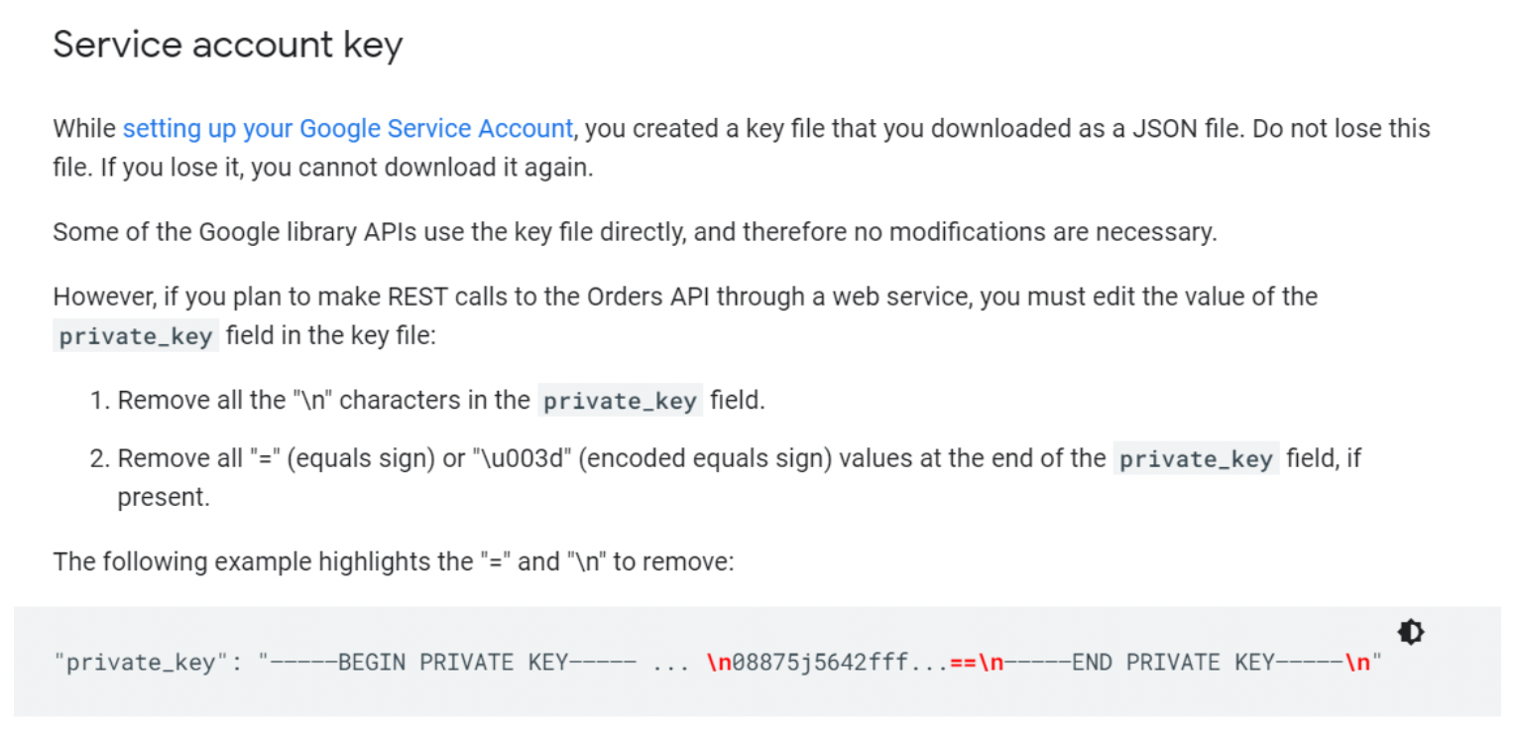Select private_key code tag before 'field in the key file'
1517x738 pixels.
pyautogui.click(x=136, y=336)
